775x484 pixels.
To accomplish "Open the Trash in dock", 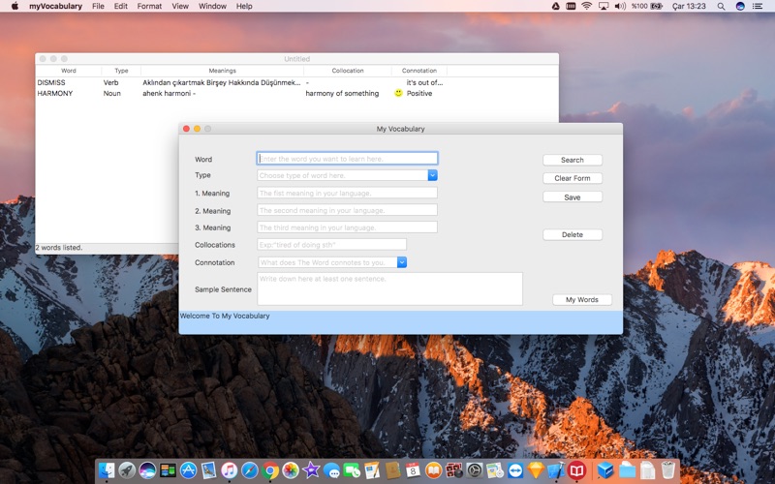I will pos(667,470).
